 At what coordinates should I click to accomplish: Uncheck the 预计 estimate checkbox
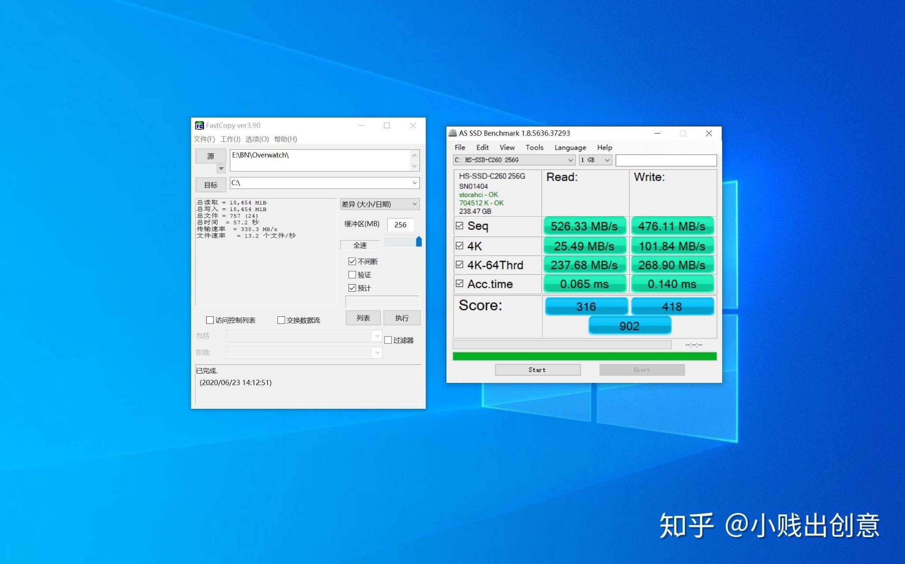[352, 288]
